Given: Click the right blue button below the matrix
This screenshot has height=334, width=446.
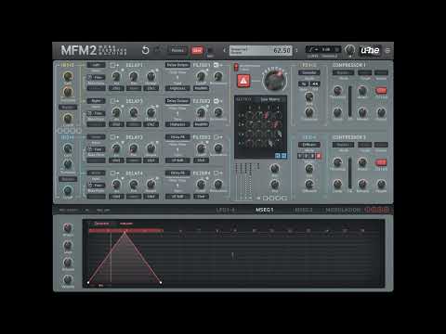Looking at the screenshot, I should click(x=284, y=156).
